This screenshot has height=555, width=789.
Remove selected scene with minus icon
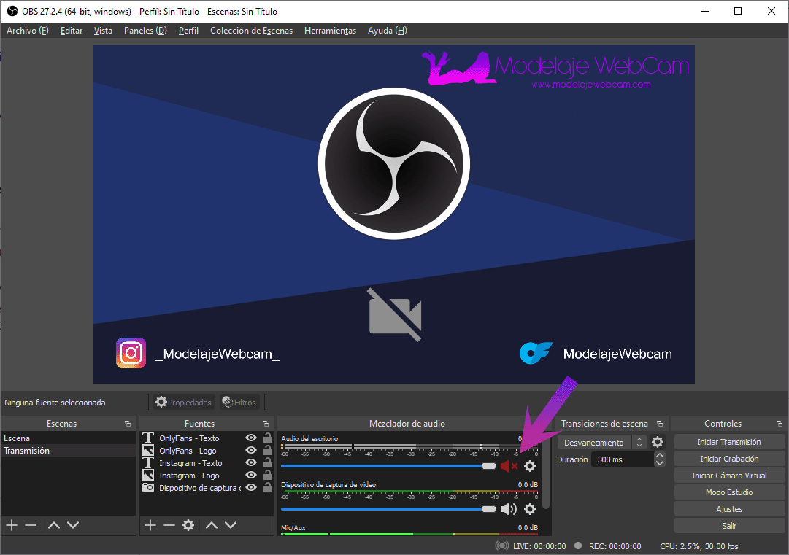point(31,525)
